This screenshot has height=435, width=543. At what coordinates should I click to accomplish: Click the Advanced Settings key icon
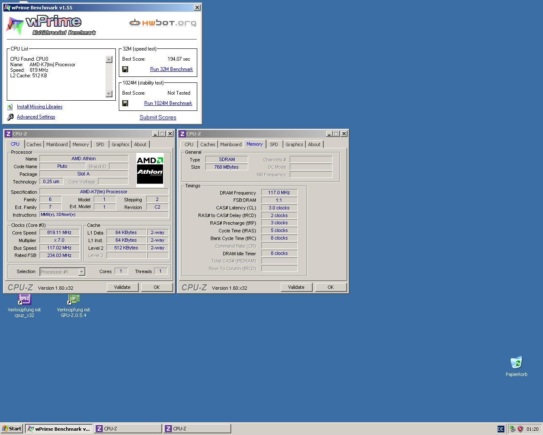click(10, 117)
